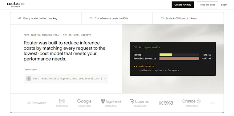Click 'CLI Switchyard enabled' text

pos(147,48)
